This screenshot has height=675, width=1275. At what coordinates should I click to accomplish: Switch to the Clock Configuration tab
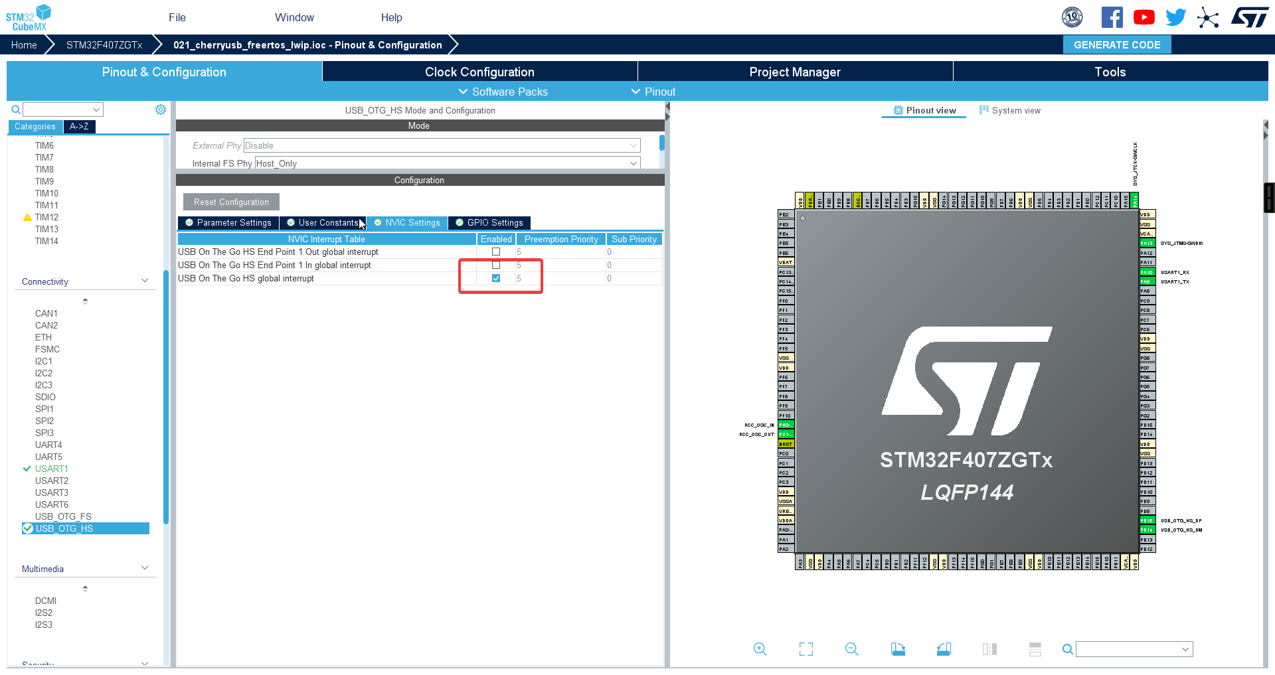pos(479,72)
